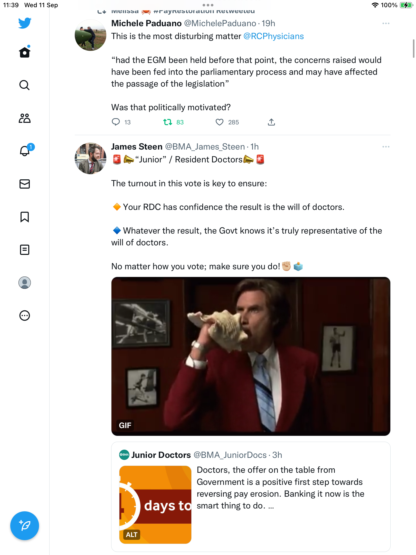Go to the Home timeline icon
The image size is (416, 555).
25,52
